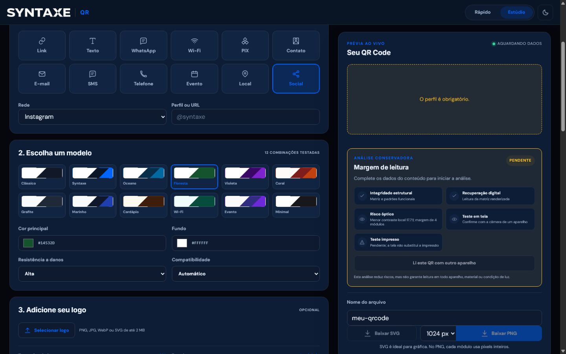
Task: Pick the WhatsApp content type icon
Action: [x=143, y=41]
